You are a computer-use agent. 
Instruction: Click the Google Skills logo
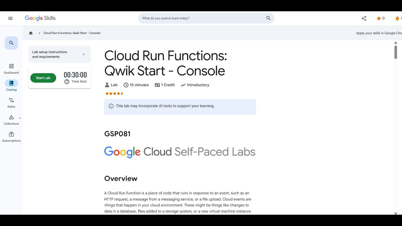coord(40,18)
